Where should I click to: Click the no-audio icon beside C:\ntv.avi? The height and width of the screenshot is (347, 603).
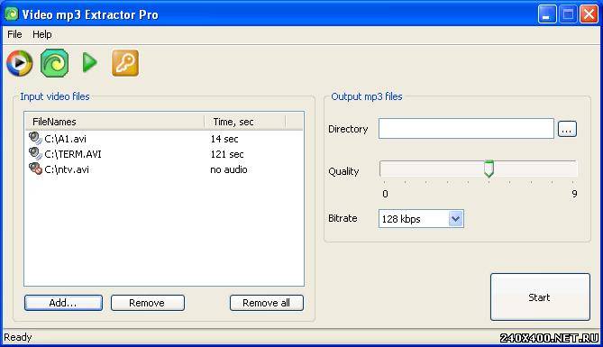click(35, 169)
